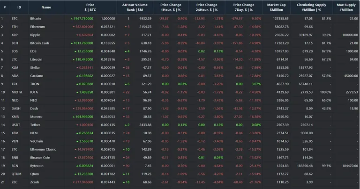Click NEM red volume rank arrow 74
360x189 pixels.
click(x=126, y=133)
